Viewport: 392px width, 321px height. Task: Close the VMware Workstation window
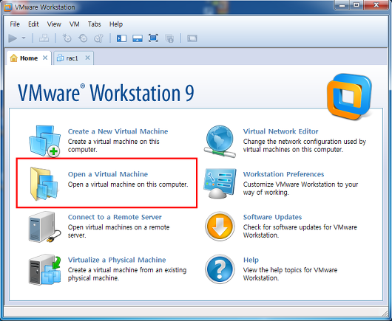(x=376, y=5)
